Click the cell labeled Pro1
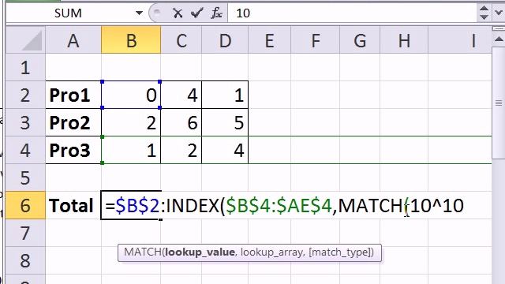Screen dimensions: 505x284 point(73,95)
